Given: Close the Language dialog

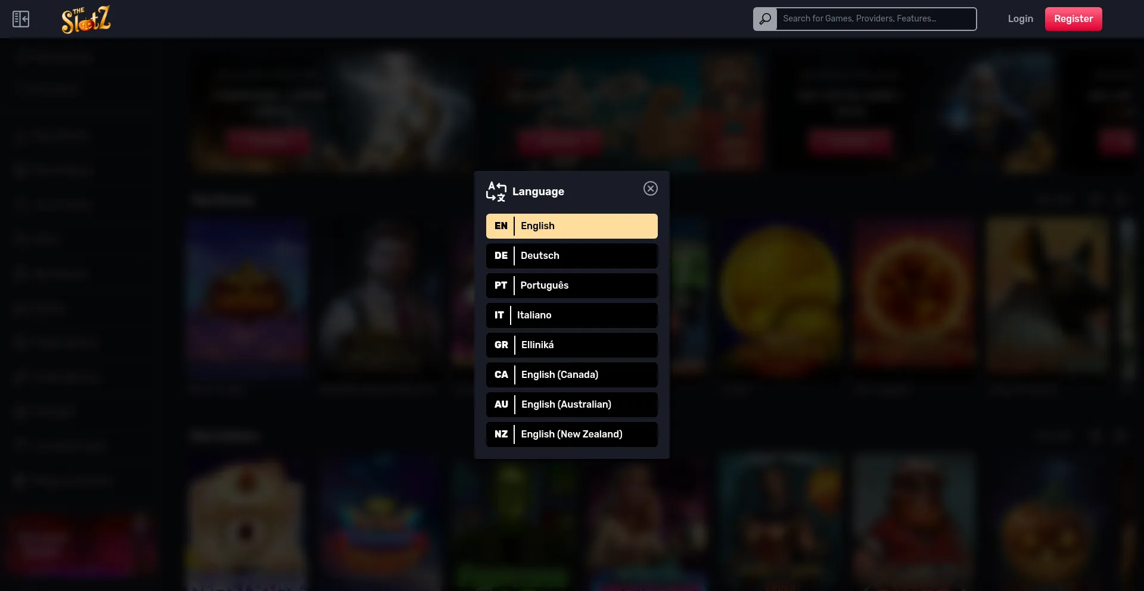Looking at the screenshot, I should click(651, 189).
